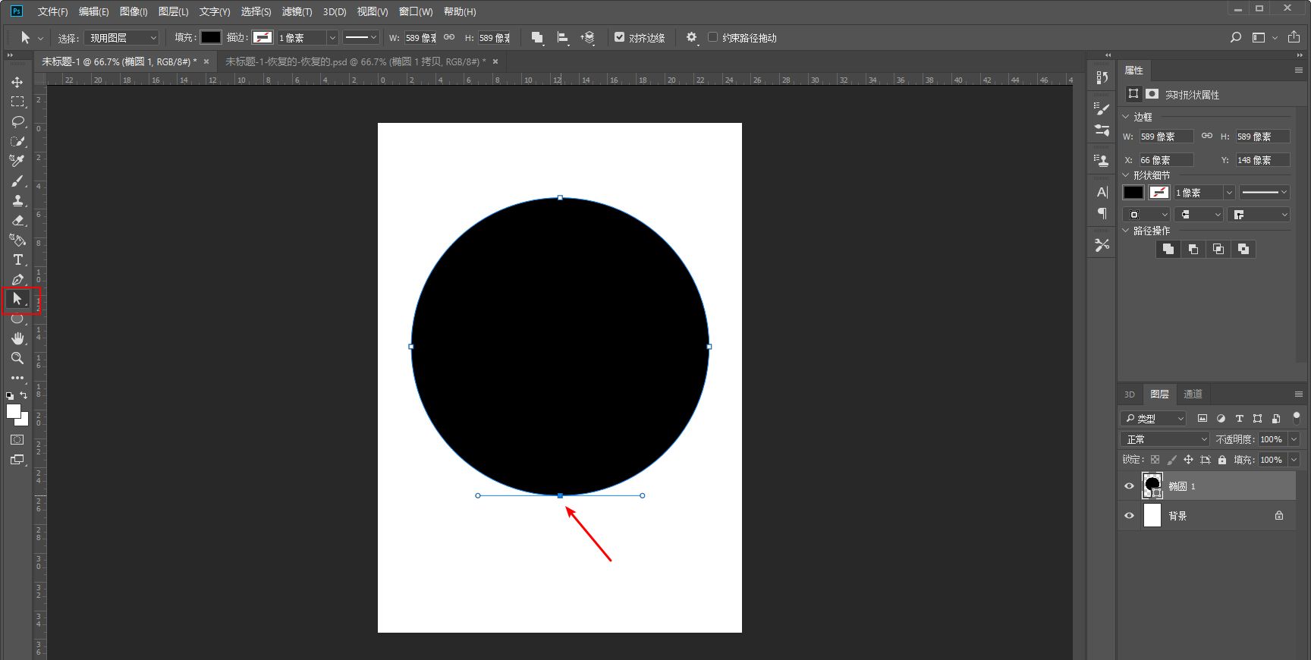Collapse the 形状细节 section
The width and height of the screenshot is (1311, 660).
(1126, 175)
